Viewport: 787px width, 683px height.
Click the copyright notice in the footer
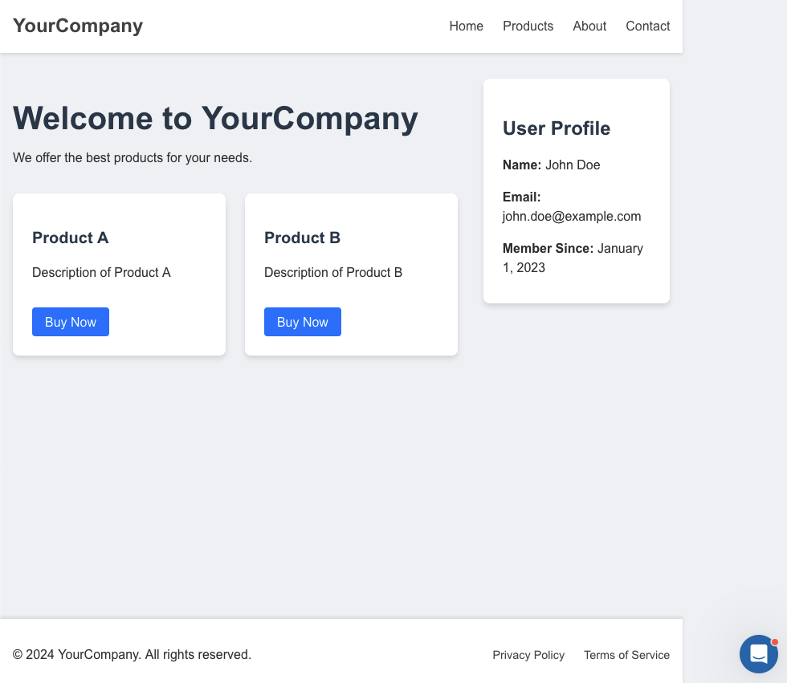click(x=132, y=654)
